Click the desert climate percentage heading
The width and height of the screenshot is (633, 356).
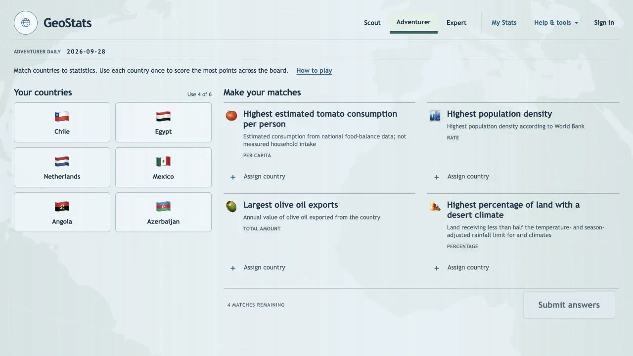(x=513, y=210)
